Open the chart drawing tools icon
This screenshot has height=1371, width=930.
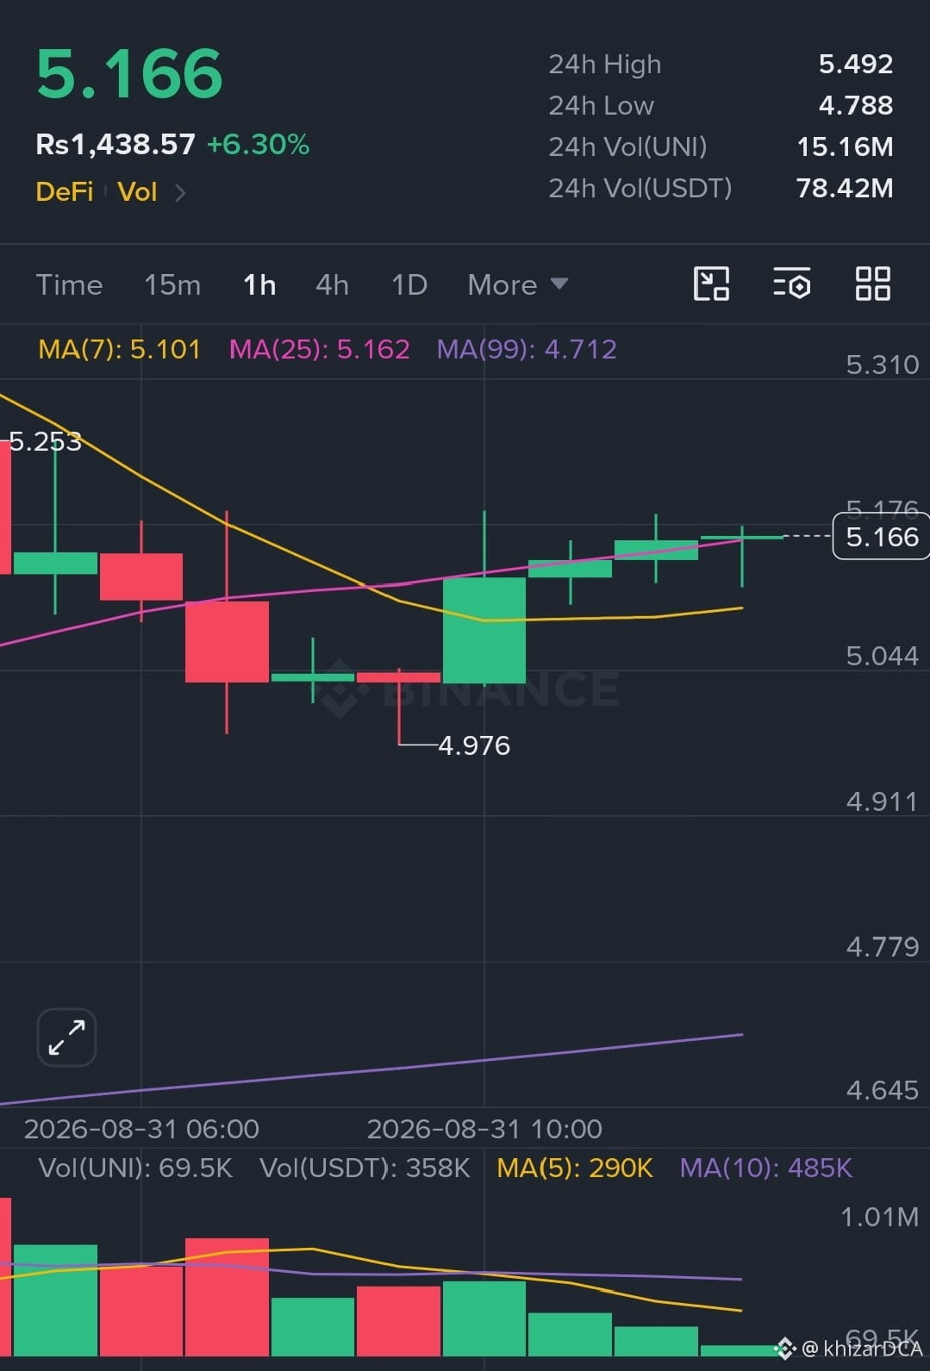[x=711, y=284]
